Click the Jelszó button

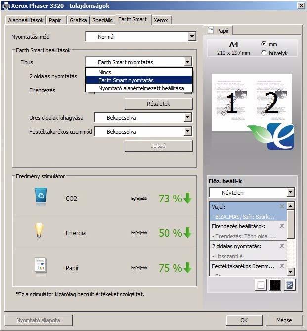click(x=158, y=146)
